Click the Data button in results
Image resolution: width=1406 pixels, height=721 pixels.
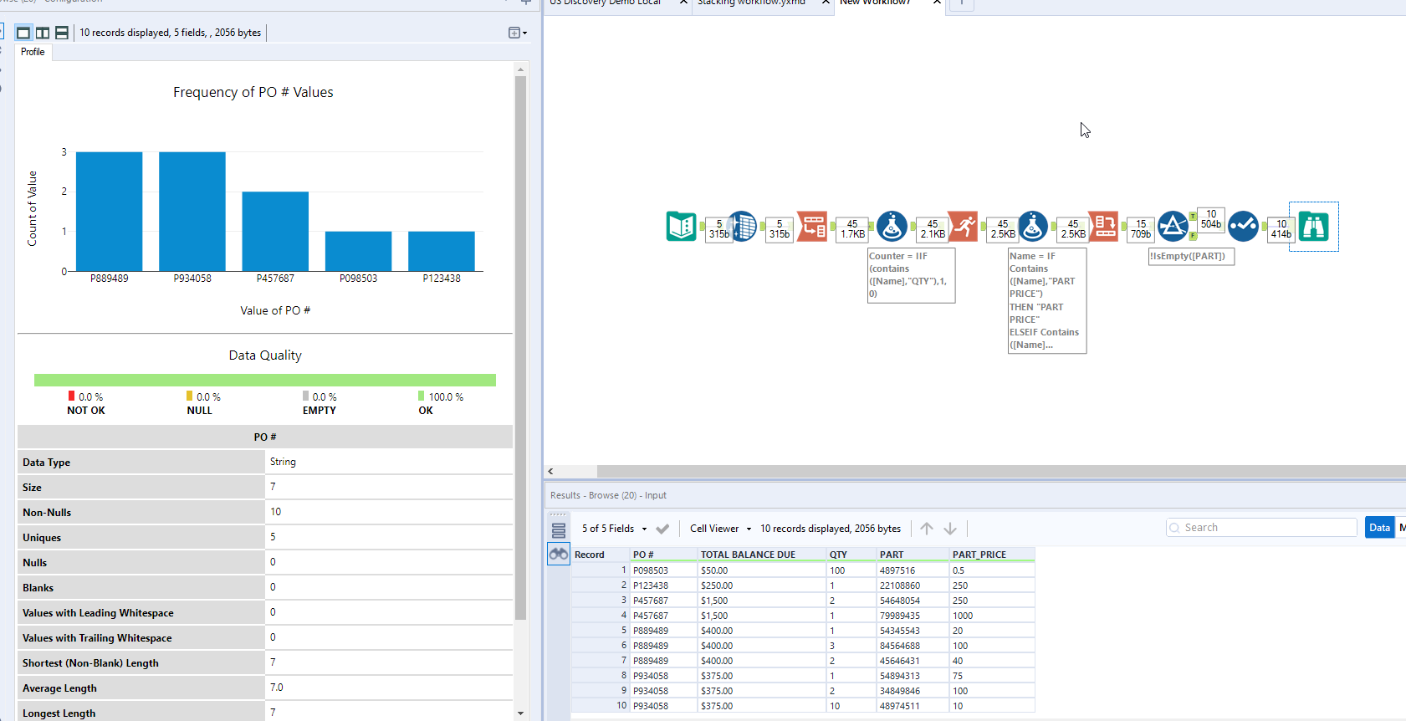pos(1379,528)
